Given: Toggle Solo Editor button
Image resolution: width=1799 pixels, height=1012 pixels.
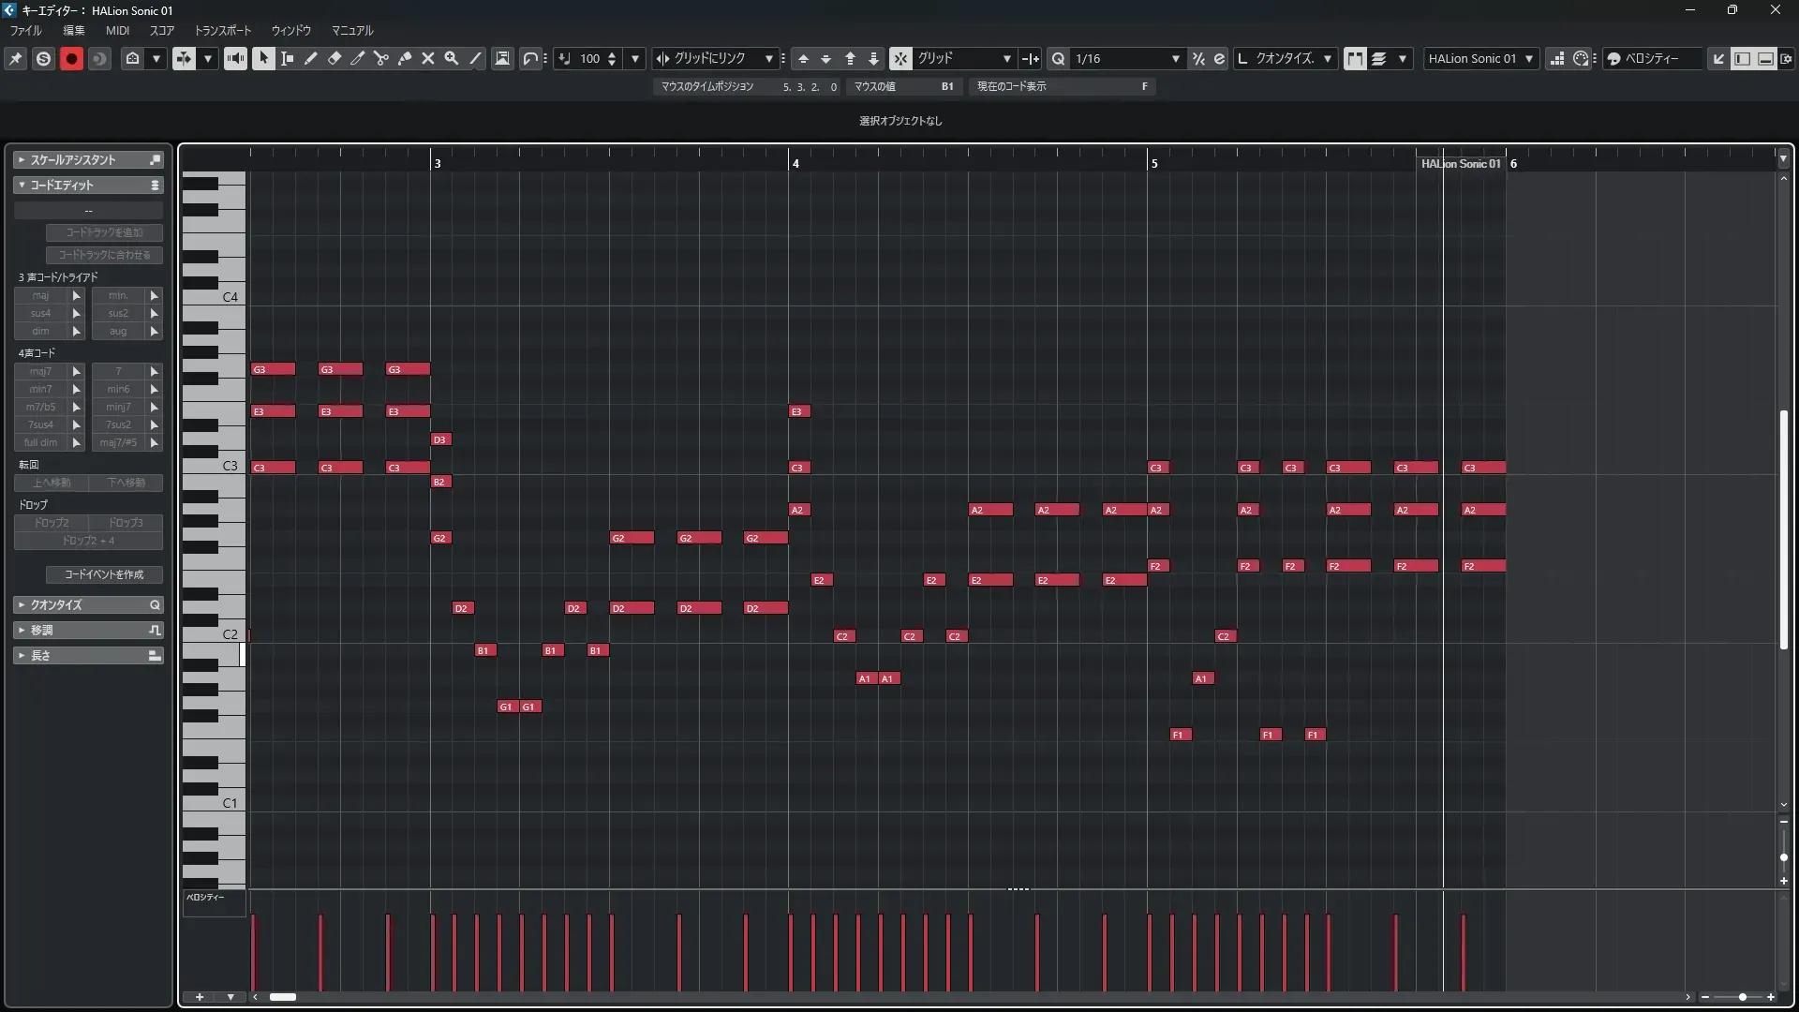Looking at the screenshot, I should pyautogui.click(x=43, y=58).
